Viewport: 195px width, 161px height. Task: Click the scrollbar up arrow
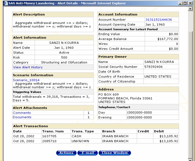click(191, 9)
